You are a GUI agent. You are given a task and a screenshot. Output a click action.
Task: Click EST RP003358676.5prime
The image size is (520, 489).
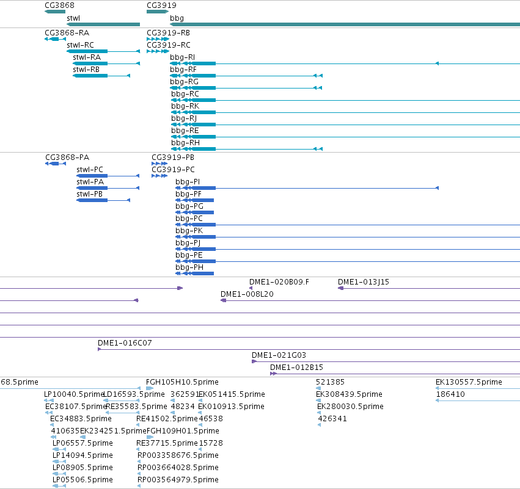pyautogui.click(x=178, y=456)
